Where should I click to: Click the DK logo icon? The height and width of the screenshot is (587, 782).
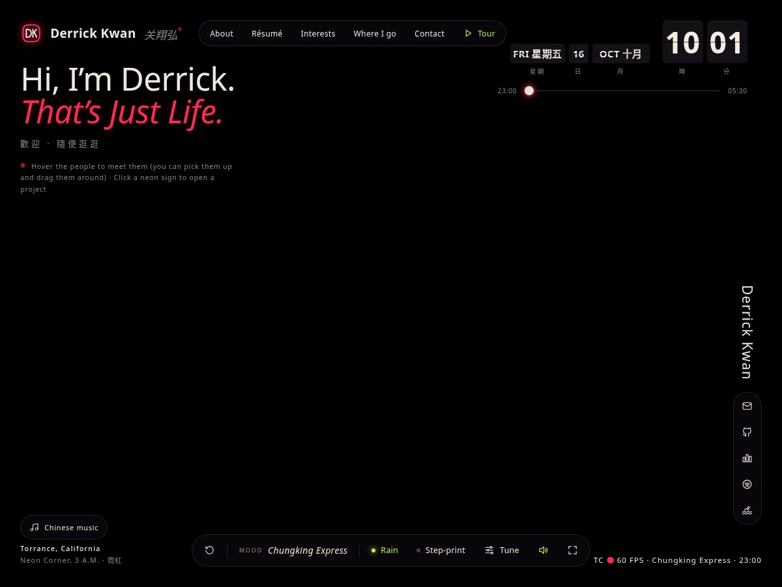(x=31, y=33)
